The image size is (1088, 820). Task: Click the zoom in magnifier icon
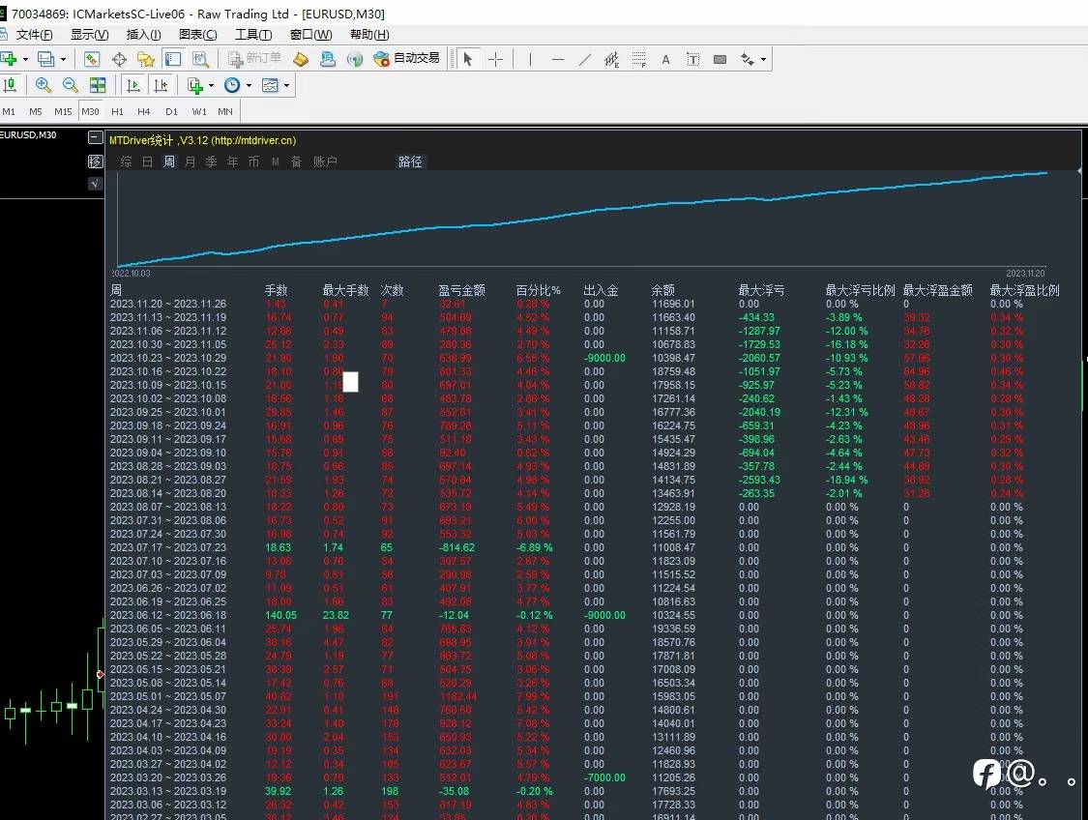point(44,85)
